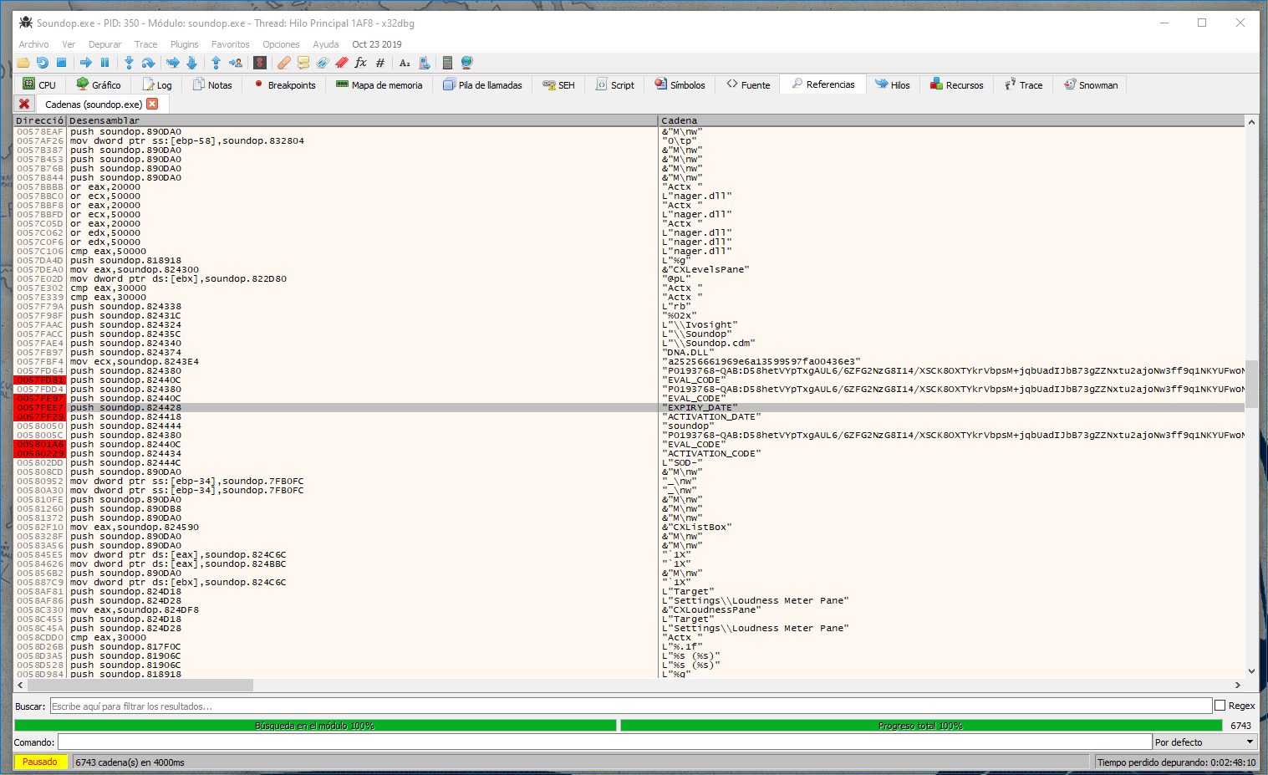The width and height of the screenshot is (1268, 775).
Task: Click the vertical scrollbar thumb
Action: (1251, 383)
